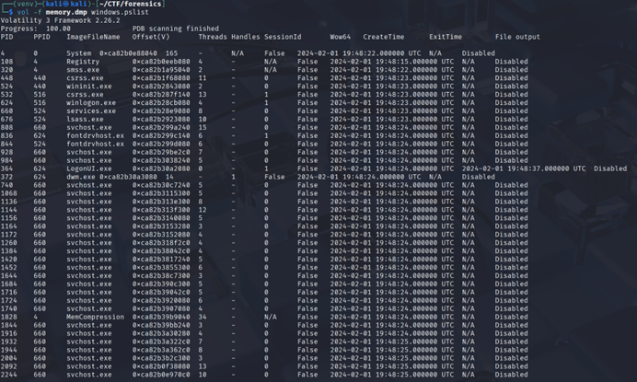Click PID 1944 in svchost.exe row
The width and height of the screenshot is (637, 382).
click(x=9, y=350)
